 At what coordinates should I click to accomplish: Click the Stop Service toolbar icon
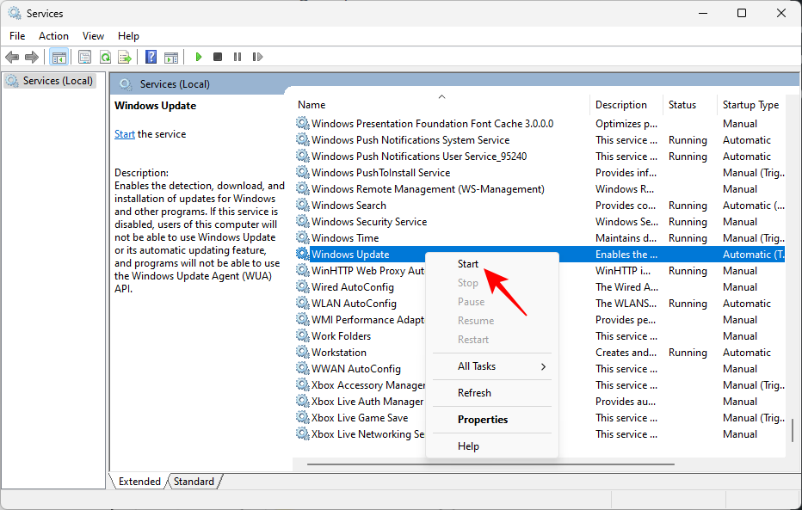click(x=218, y=57)
